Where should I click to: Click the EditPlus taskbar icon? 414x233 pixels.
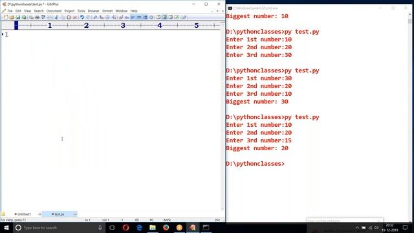193,227
